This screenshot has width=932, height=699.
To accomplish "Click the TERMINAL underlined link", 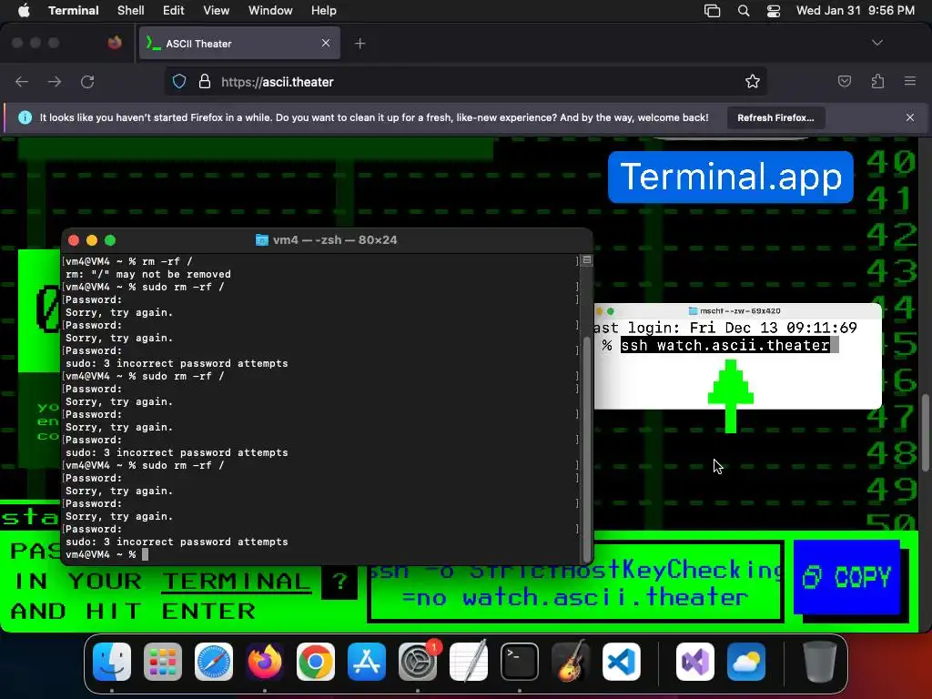I will [236, 582].
